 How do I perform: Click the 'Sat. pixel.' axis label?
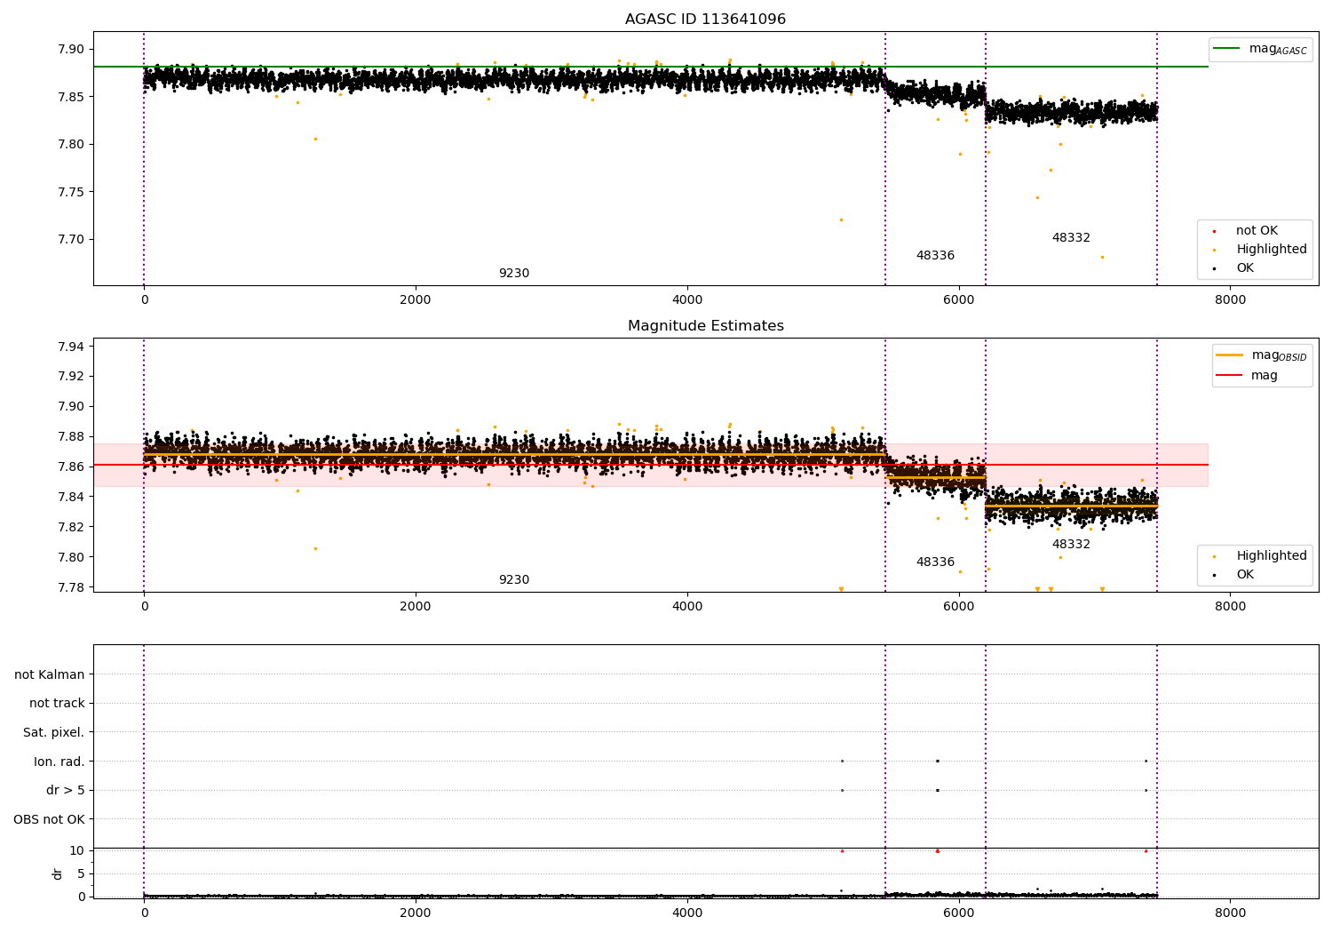53,733
